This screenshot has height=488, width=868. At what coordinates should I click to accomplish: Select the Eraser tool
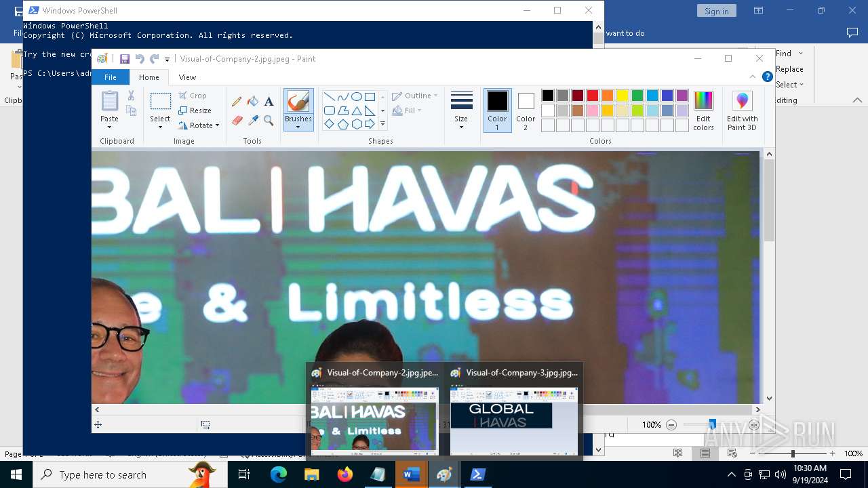(237, 121)
